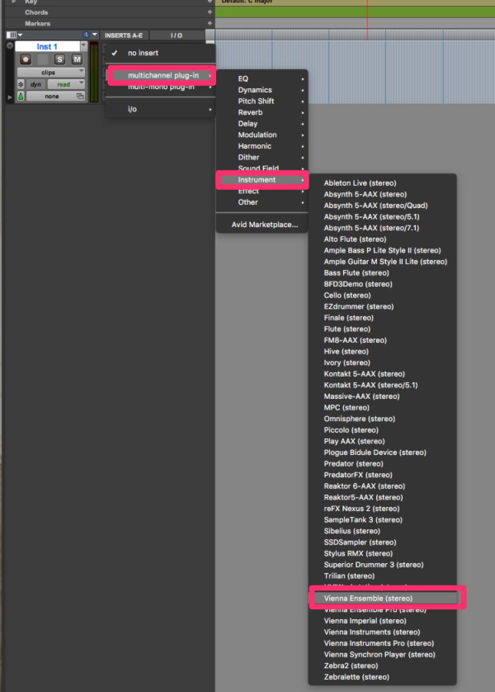The height and width of the screenshot is (692, 495).
Task: Open the Modulation plug-in category
Action: pos(262,135)
